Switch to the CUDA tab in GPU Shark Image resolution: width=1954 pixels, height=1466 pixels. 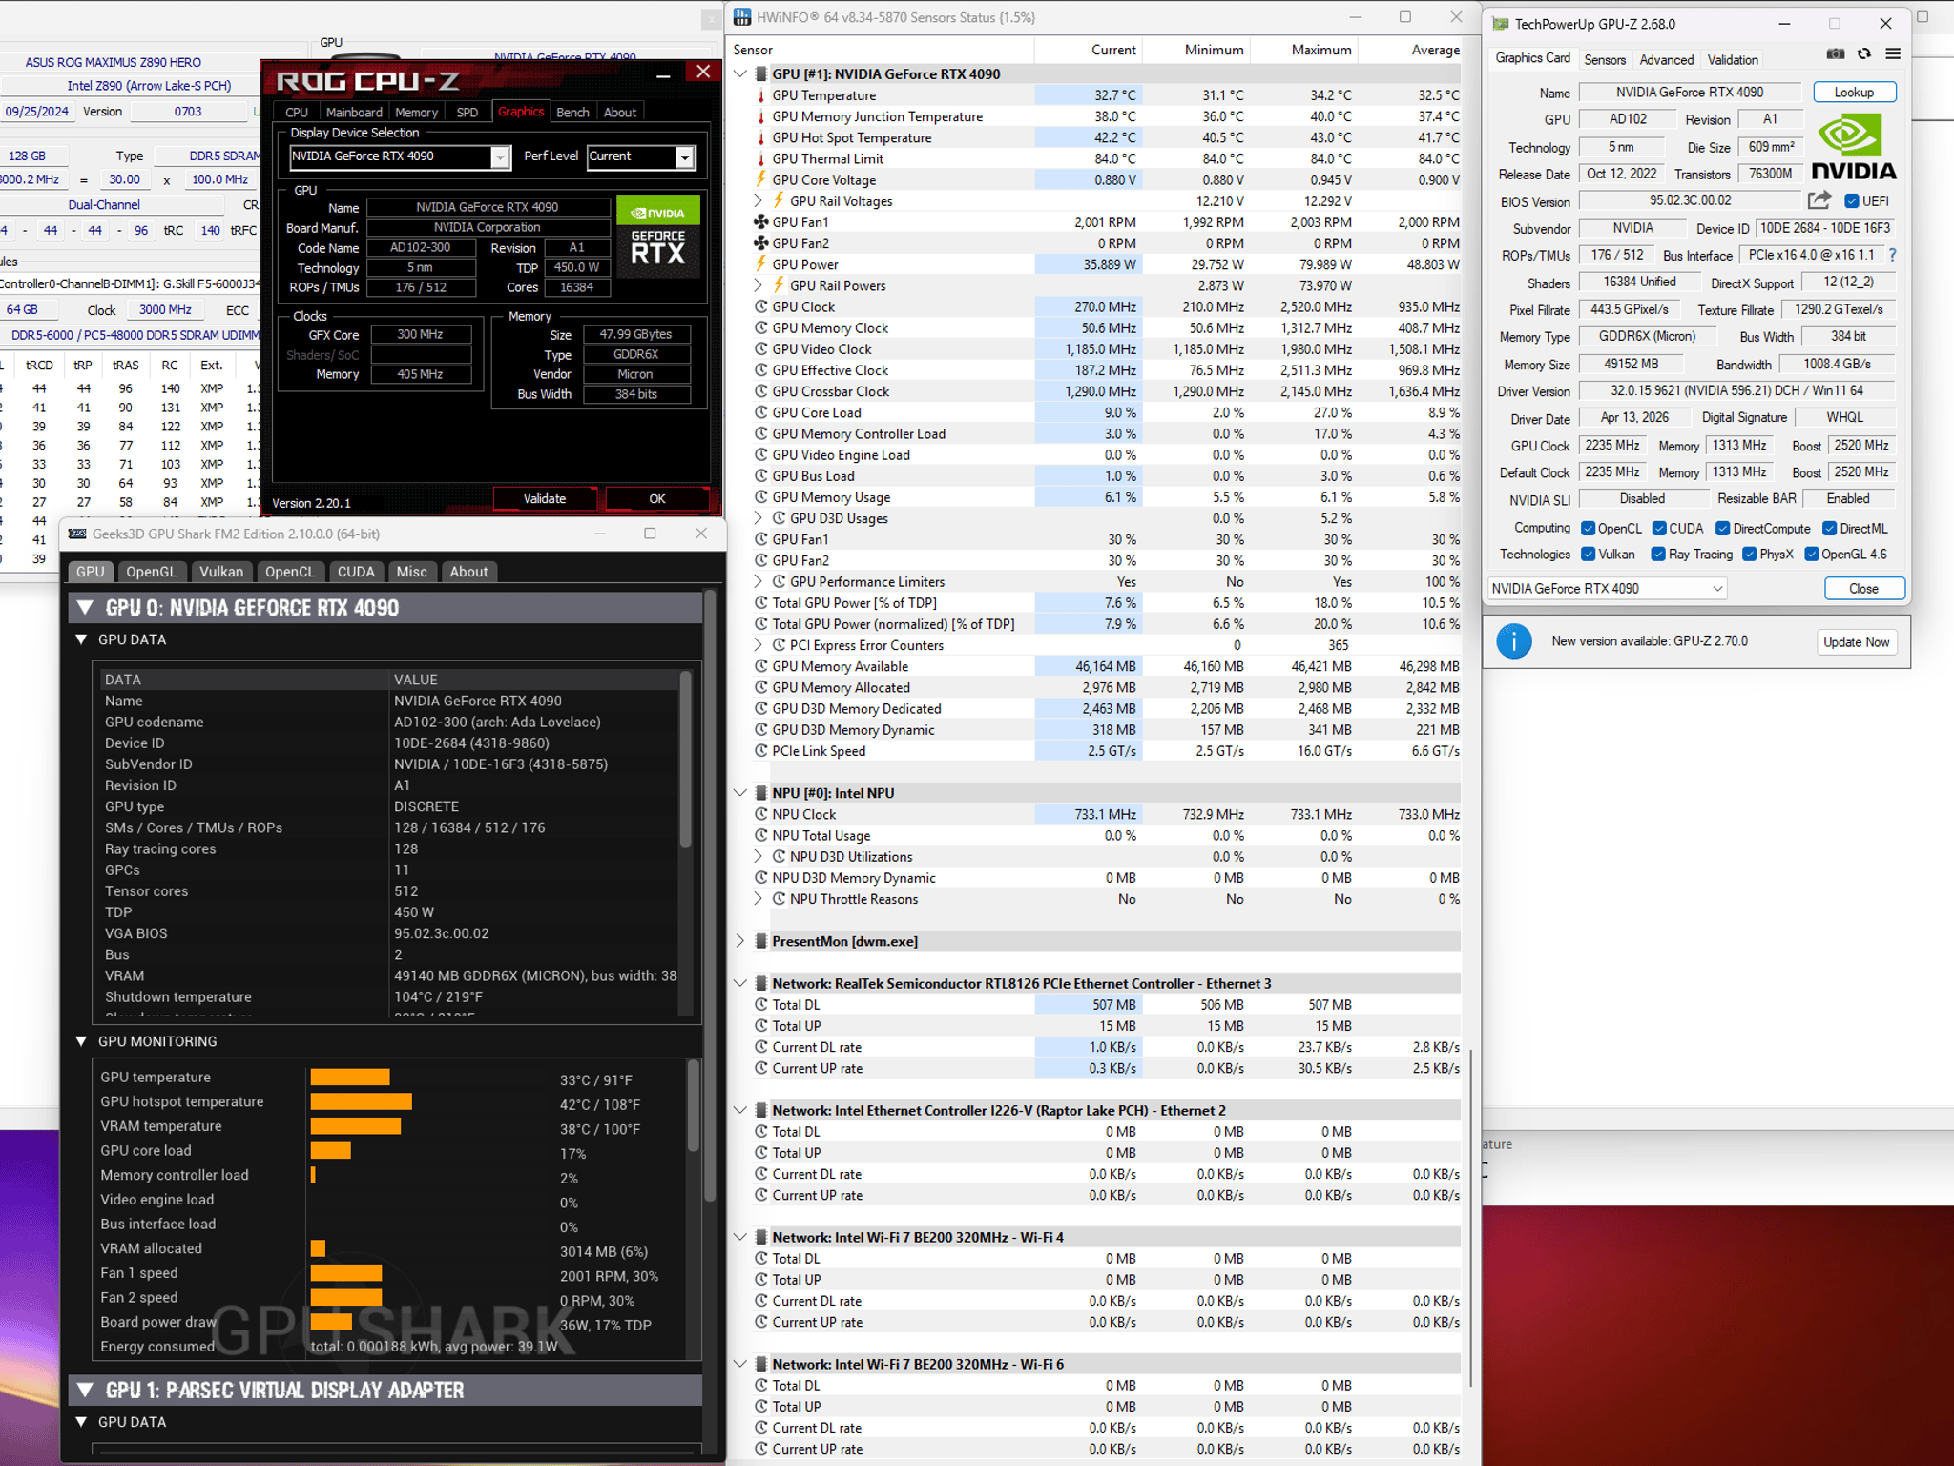tap(356, 571)
